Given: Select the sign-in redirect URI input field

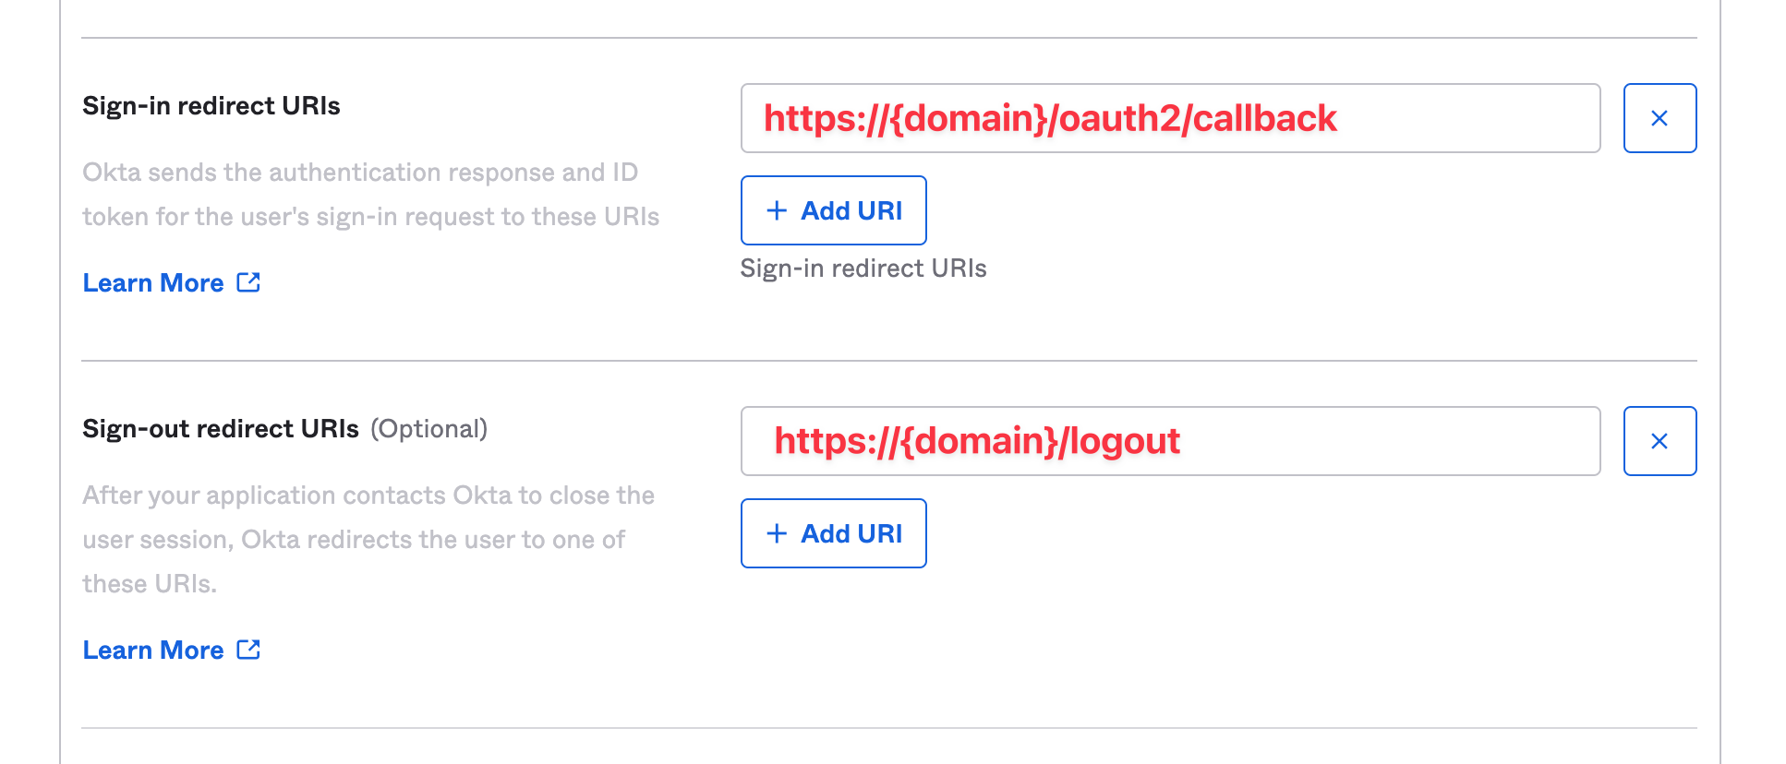Looking at the screenshot, I should click(x=1171, y=118).
